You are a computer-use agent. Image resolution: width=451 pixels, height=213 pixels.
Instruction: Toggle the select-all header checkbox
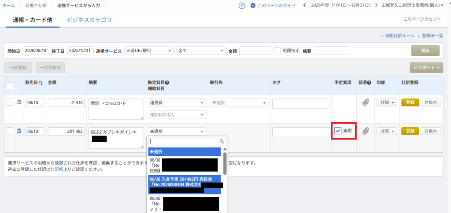10,86
